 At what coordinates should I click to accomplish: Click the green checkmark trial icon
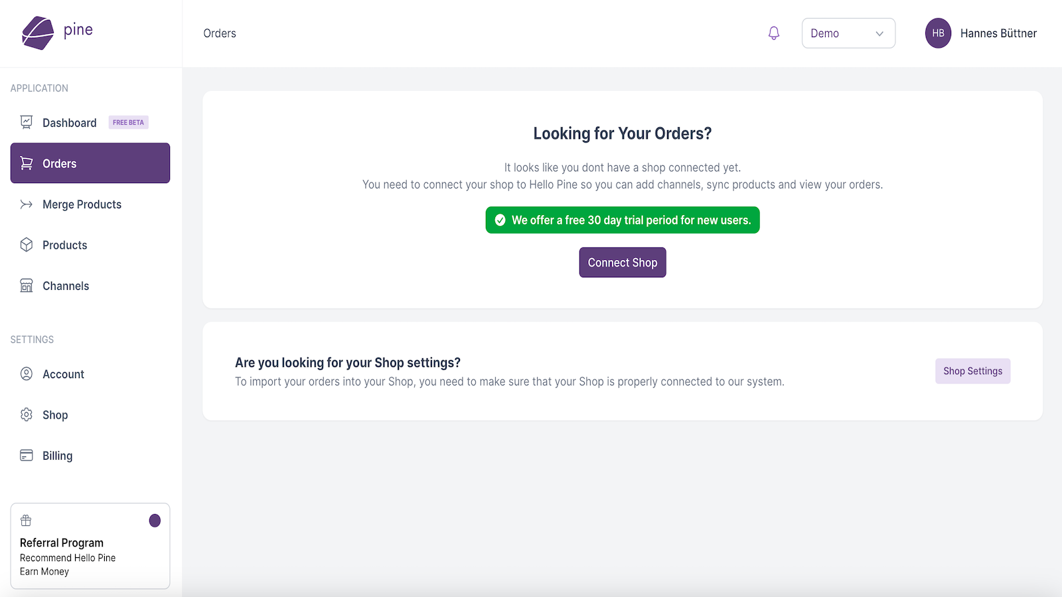pyautogui.click(x=500, y=220)
